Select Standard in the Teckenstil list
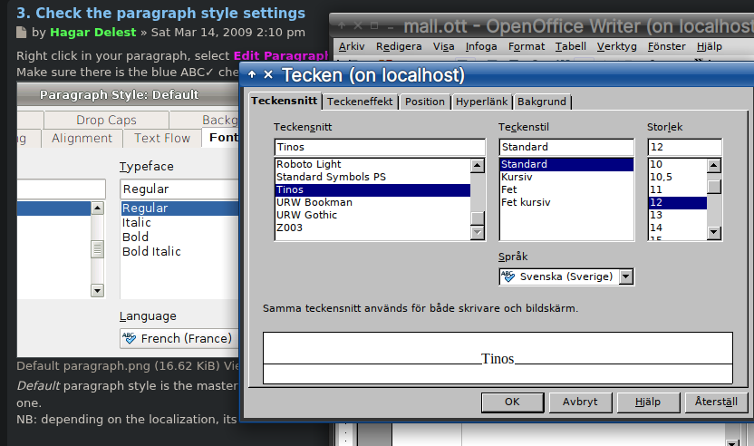This screenshot has height=446, width=754. pyautogui.click(x=566, y=164)
